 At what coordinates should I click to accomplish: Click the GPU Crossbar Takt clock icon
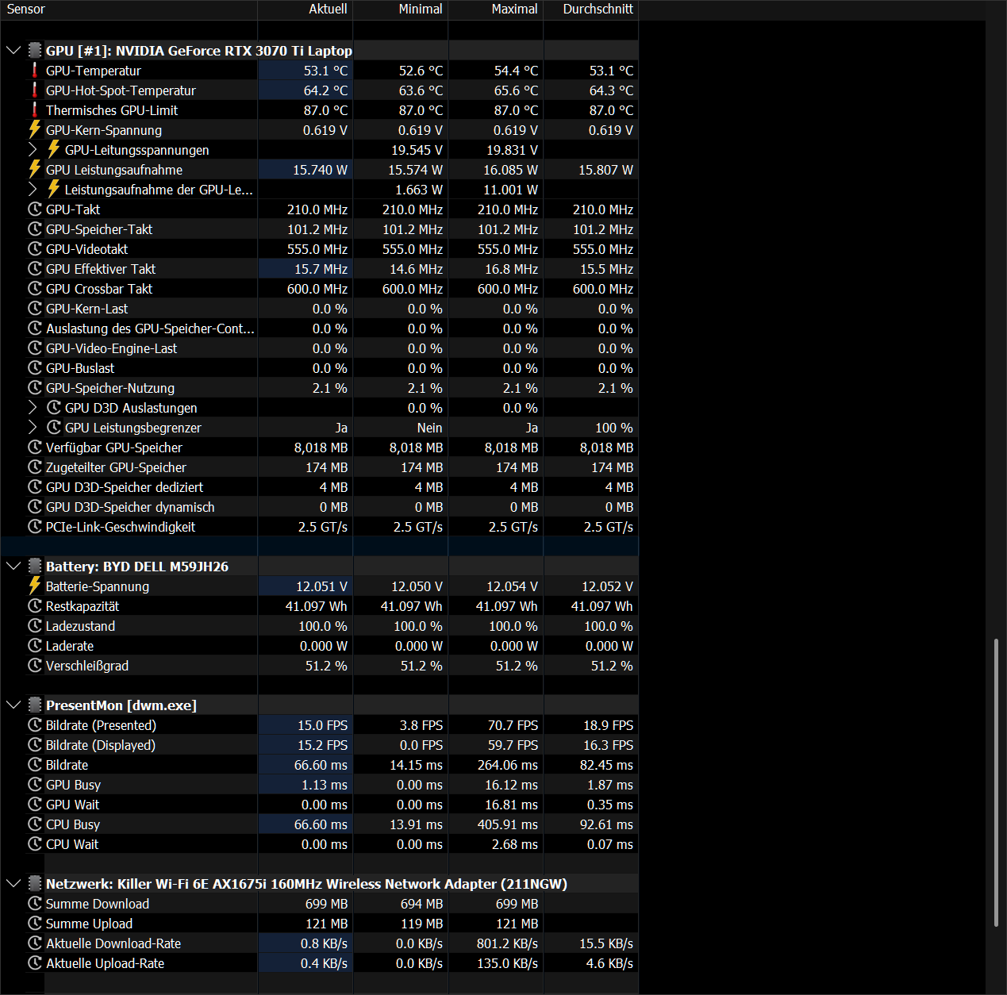tap(35, 289)
